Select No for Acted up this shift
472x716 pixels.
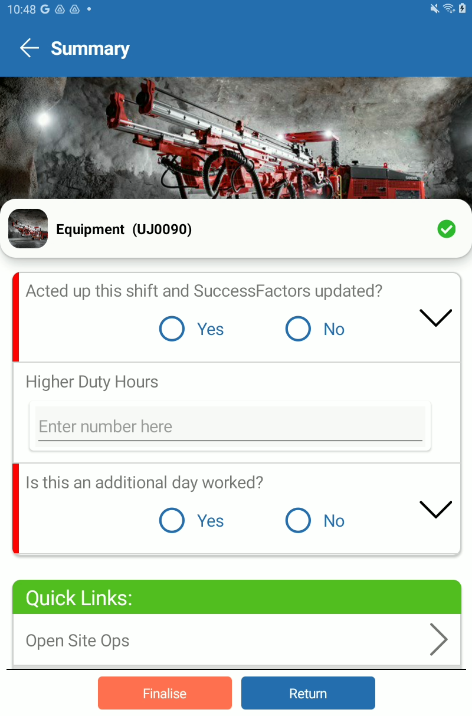tap(315, 329)
